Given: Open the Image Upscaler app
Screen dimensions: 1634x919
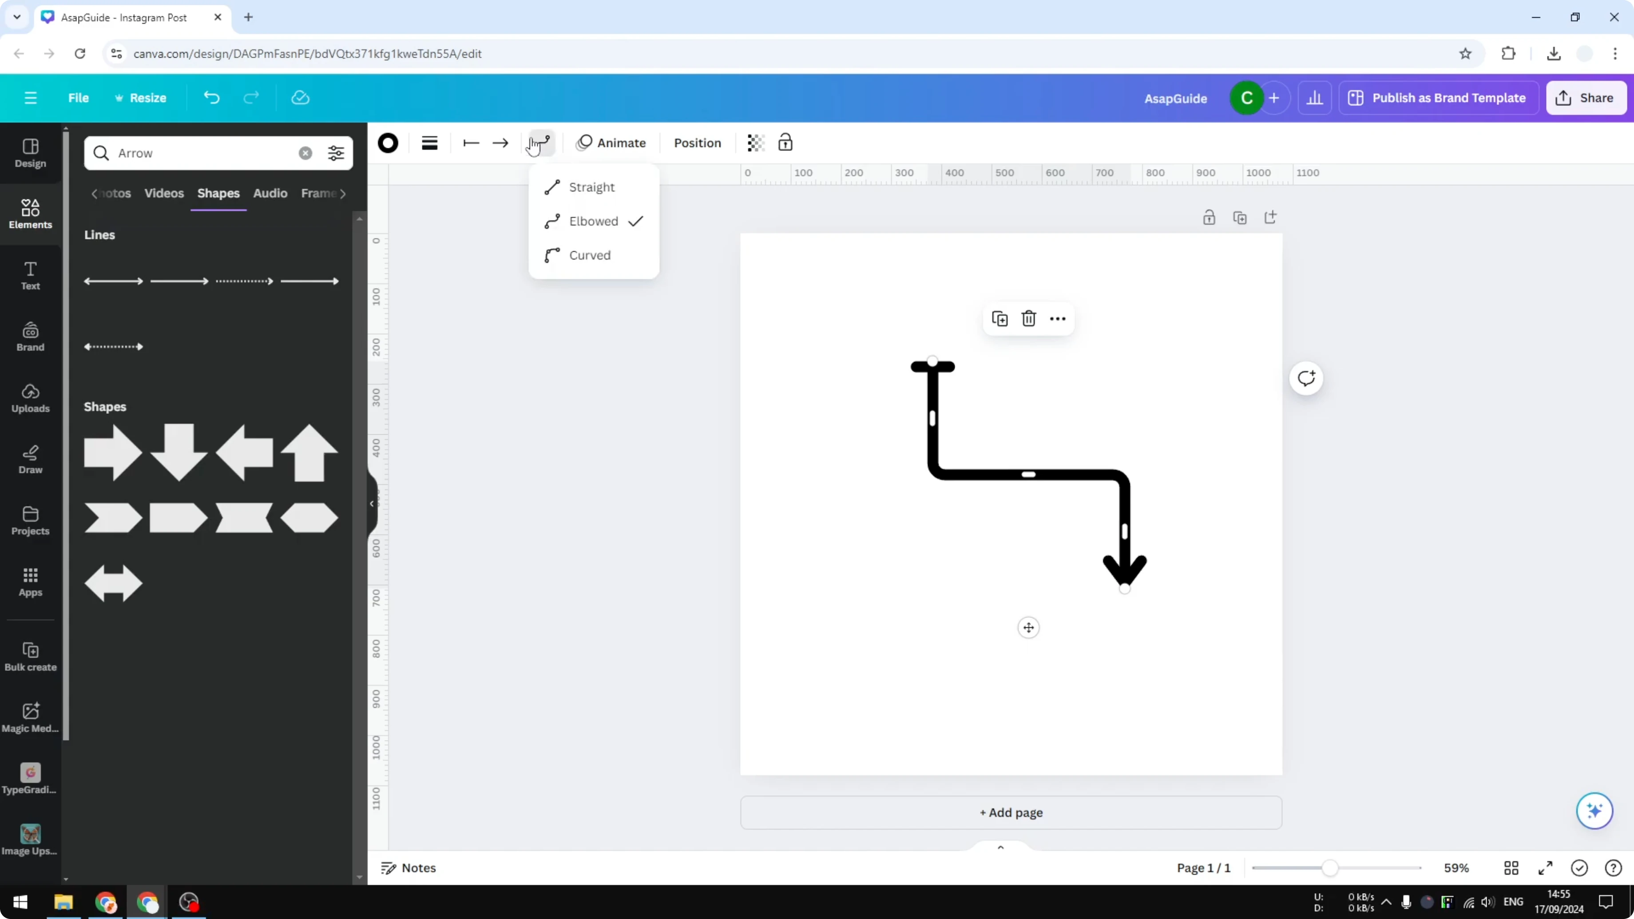Looking at the screenshot, I should coord(31,840).
